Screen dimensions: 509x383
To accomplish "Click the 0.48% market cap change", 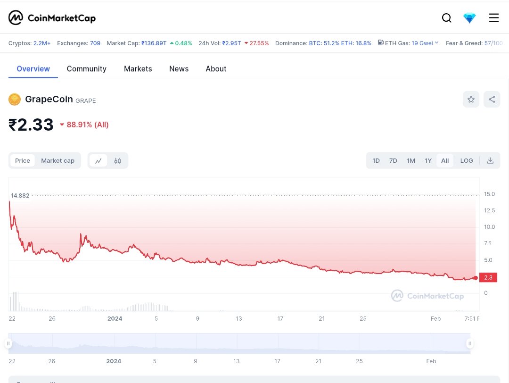I will click(x=181, y=43).
